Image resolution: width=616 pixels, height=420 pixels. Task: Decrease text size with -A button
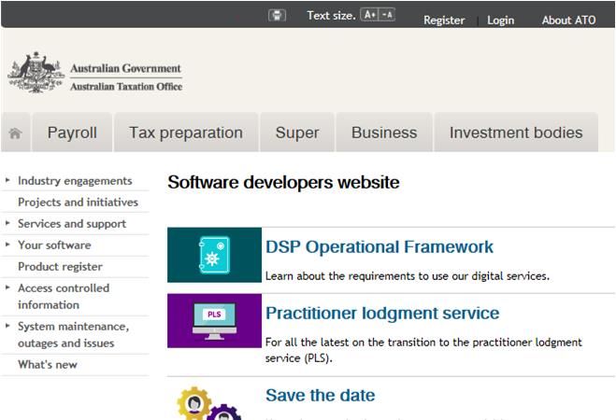[387, 15]
